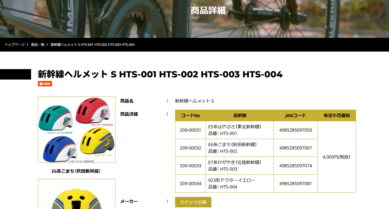Select the E5系はやぶさ HTS-001 table row
The width and height of the screenshot is (389, 209).
[239, 130]
